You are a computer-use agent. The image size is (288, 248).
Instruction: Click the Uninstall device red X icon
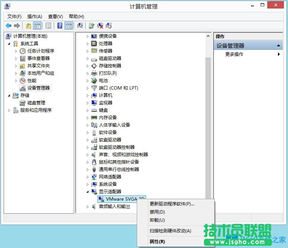coord(100,26)
